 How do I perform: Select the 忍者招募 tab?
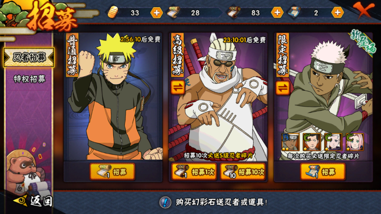point(29,58)
